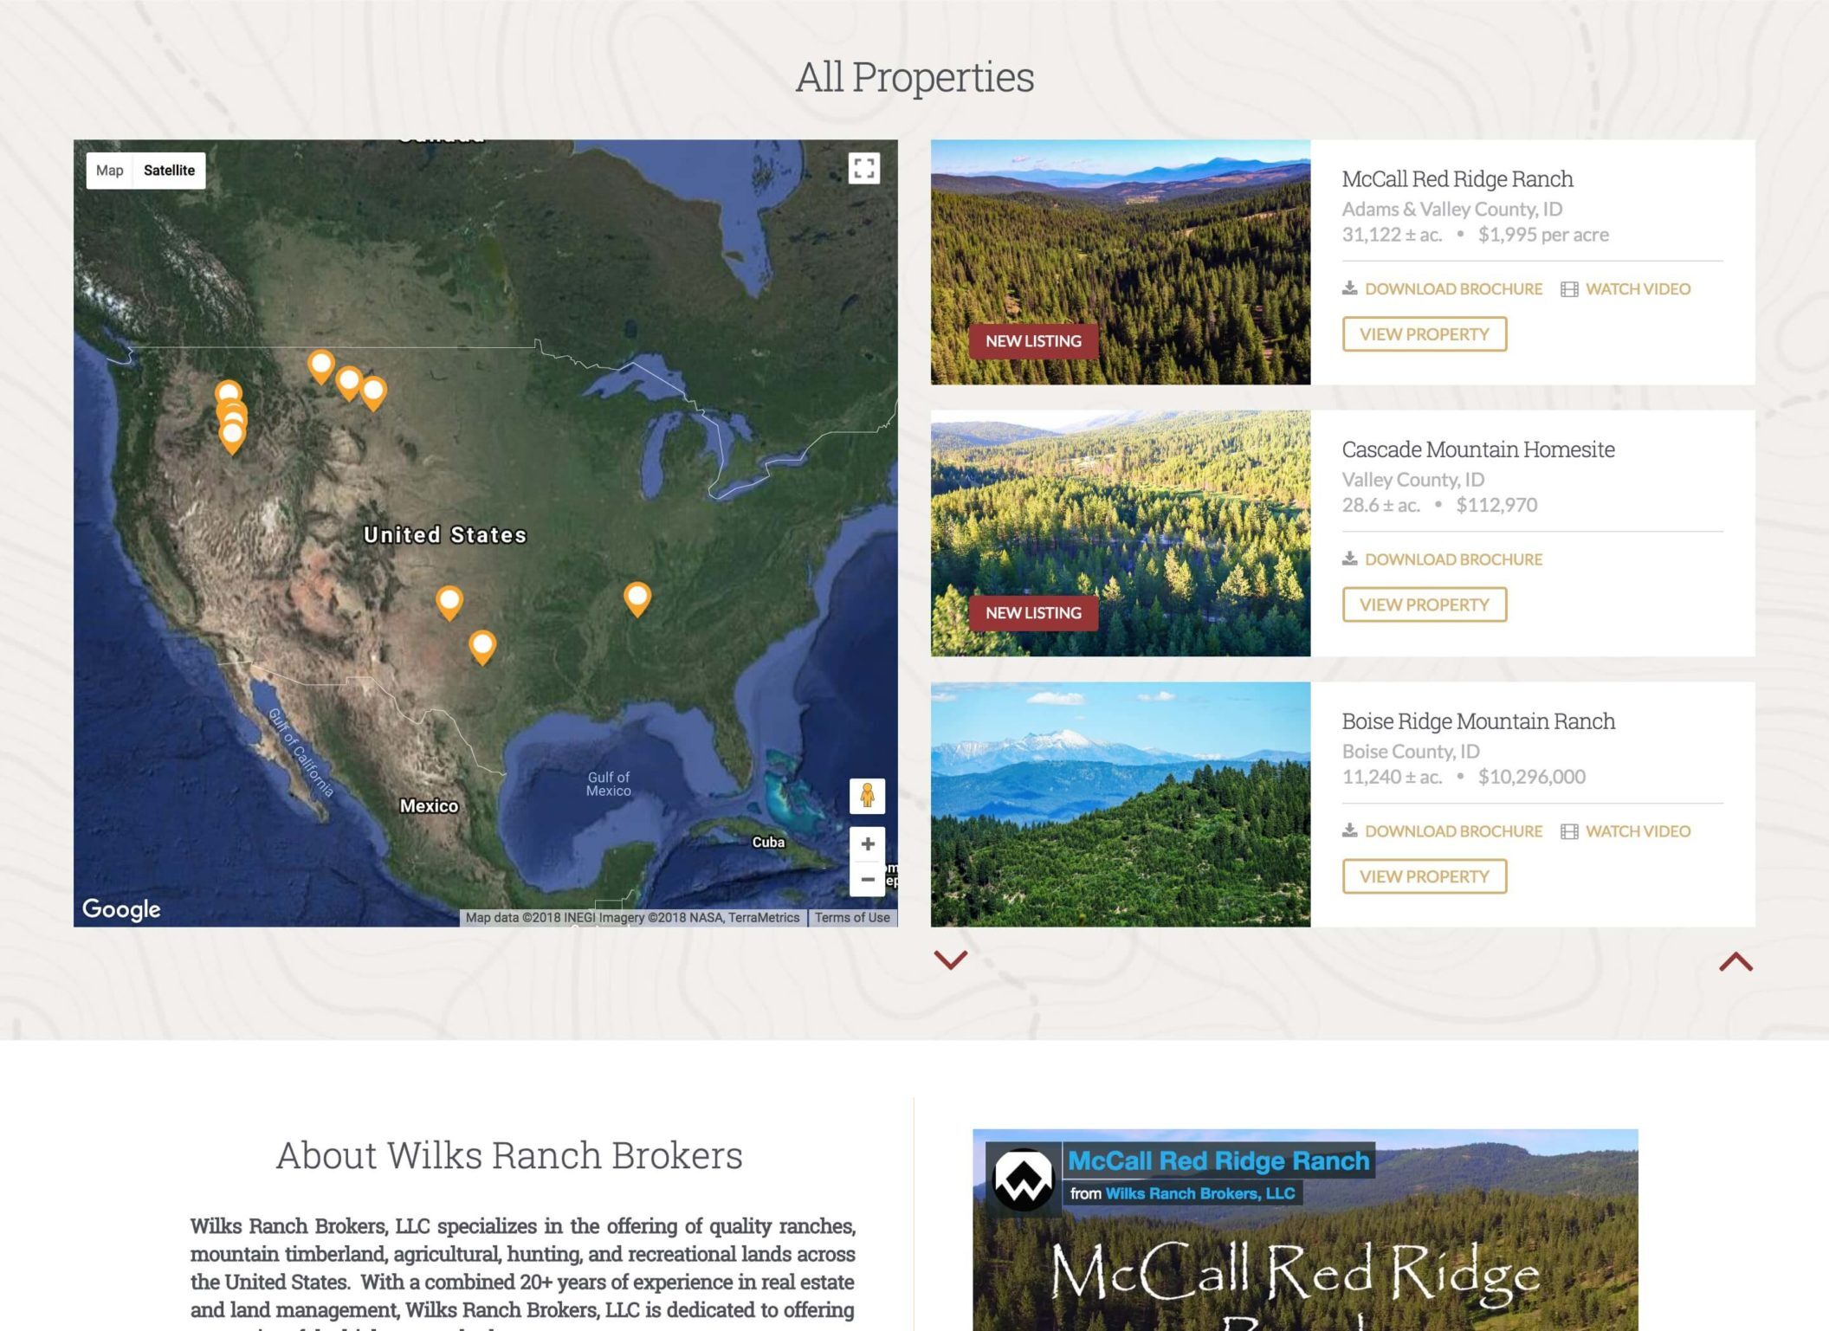Click the Street View pegman icon
The width and height of the screenshot is (1829, 1331).
[867, 795]
